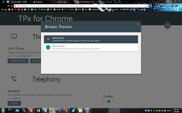Open the ScoreCard bookmark
182x113 pixels.
[x=114, y=10]
